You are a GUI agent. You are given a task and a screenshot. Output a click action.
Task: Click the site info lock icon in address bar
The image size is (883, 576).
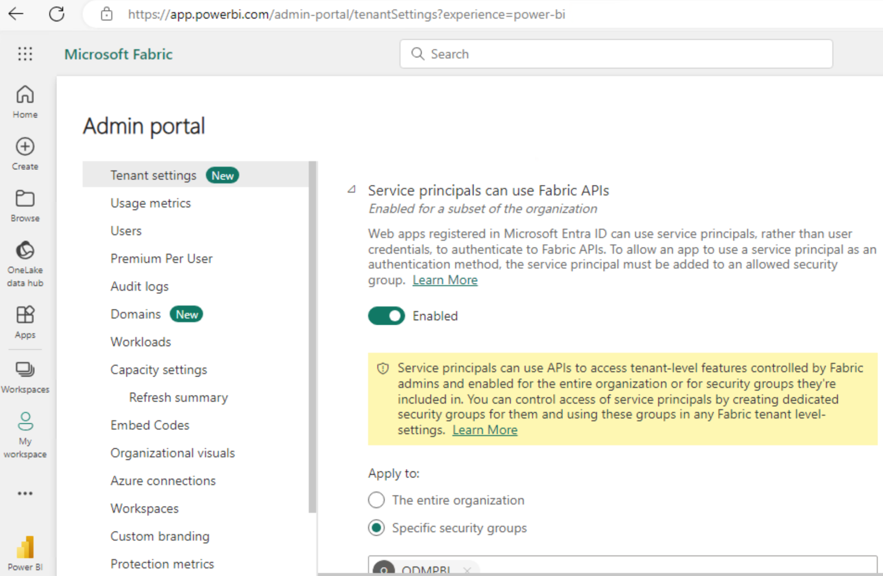click(x=107, y=14)
